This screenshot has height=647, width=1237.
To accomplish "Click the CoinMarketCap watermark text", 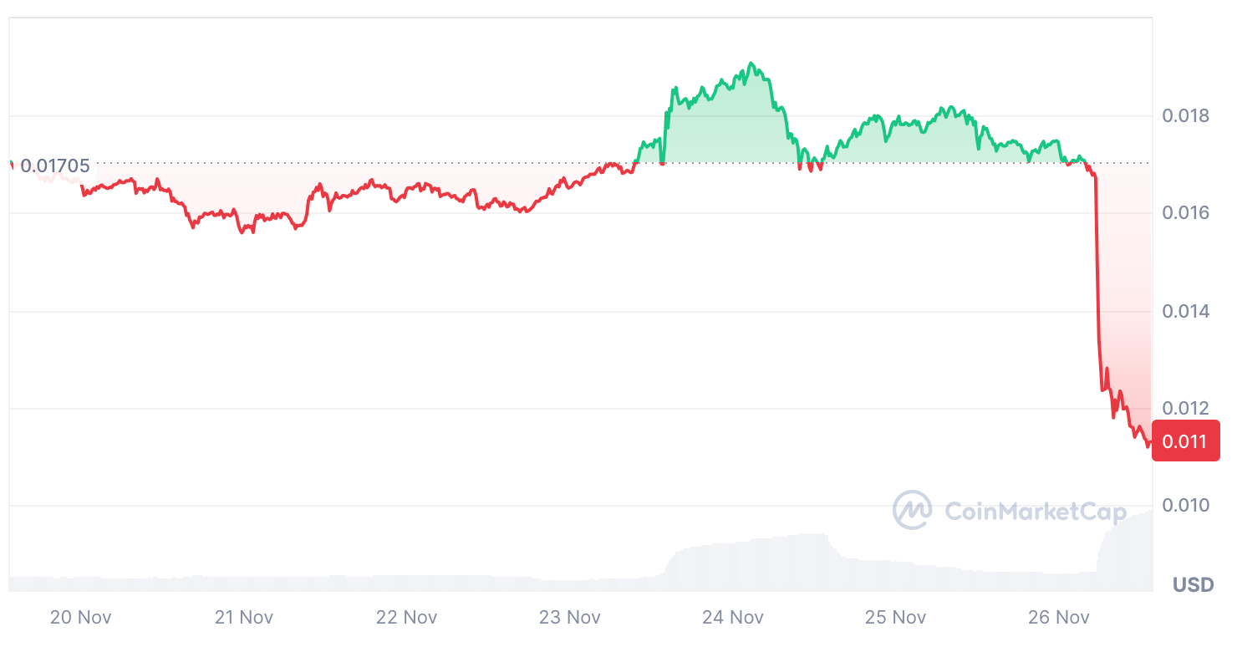I will pyautogui.click(x=1036, y=511).
